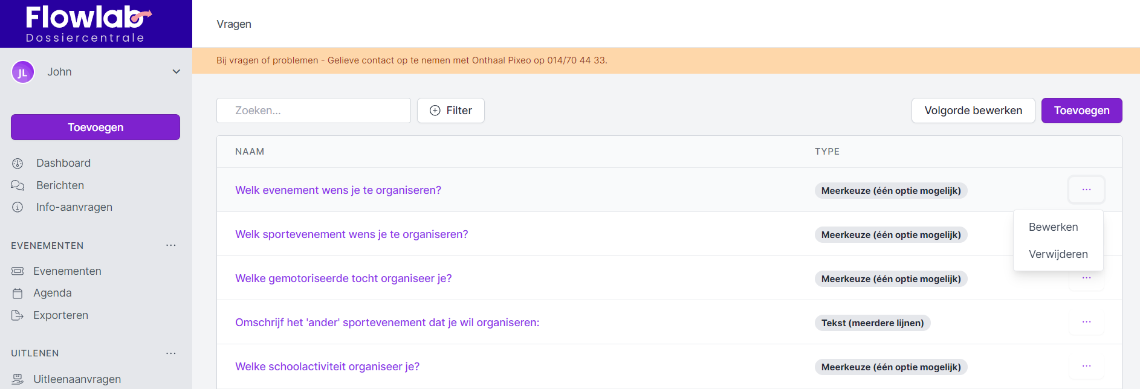Go to Berichten in the sidebar
Viewport: 1140px width, 389px height.
[60, 185]
